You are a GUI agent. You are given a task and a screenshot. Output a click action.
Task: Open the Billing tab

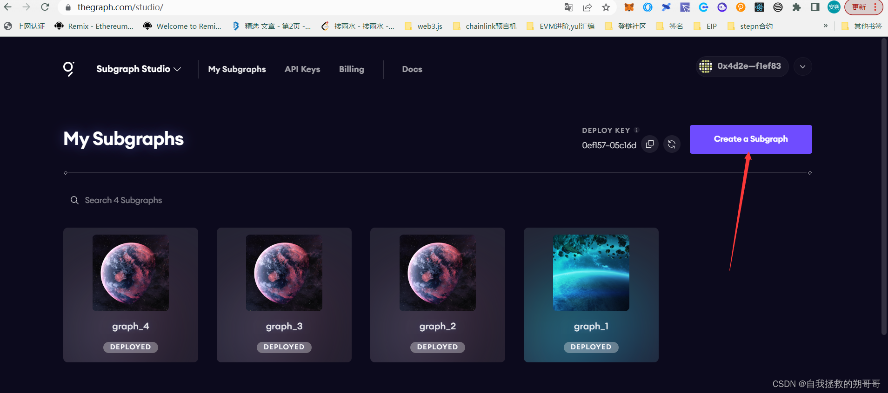tap(352, 69)
